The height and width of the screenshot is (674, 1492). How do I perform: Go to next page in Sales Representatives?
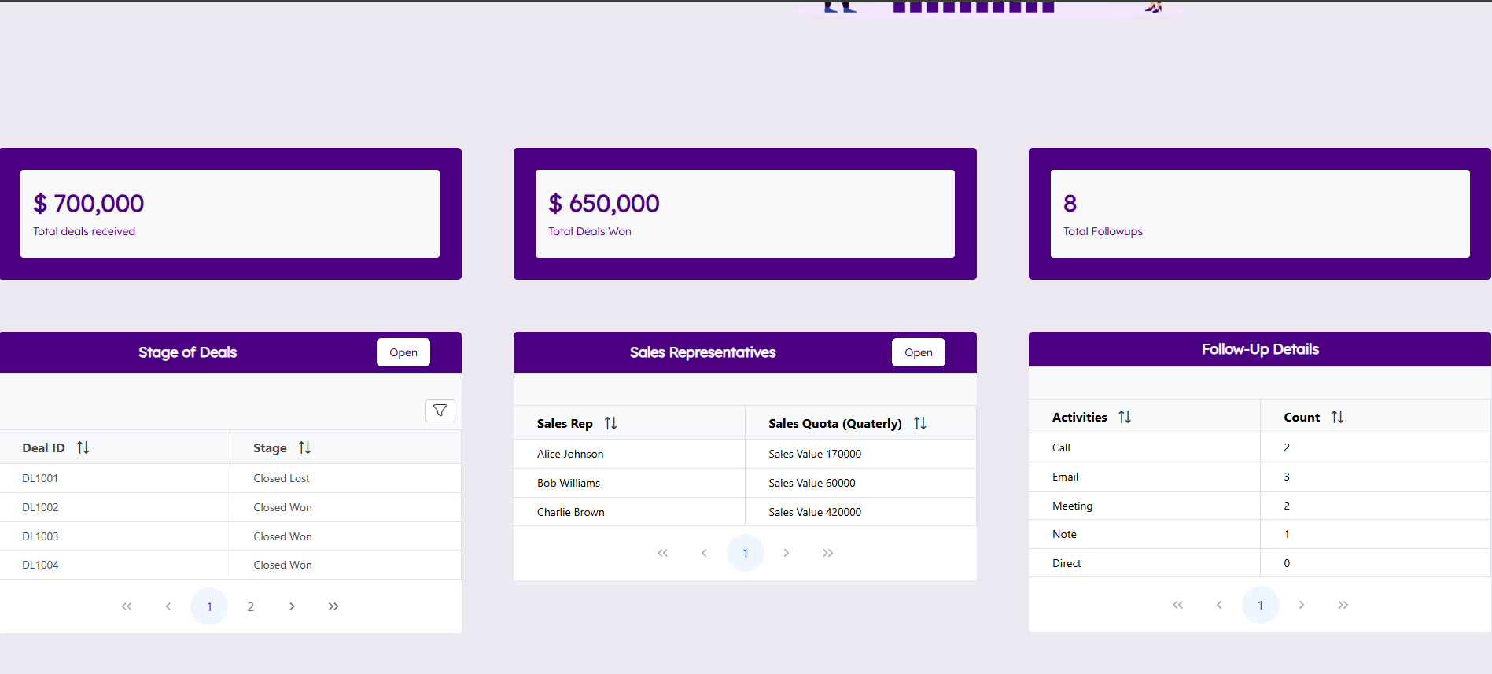[787, 553]
